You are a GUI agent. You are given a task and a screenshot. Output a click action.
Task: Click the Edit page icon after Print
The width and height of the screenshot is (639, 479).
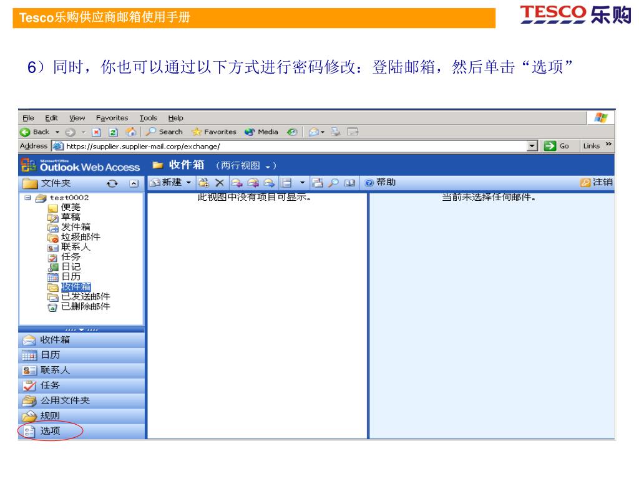(353, 132)
